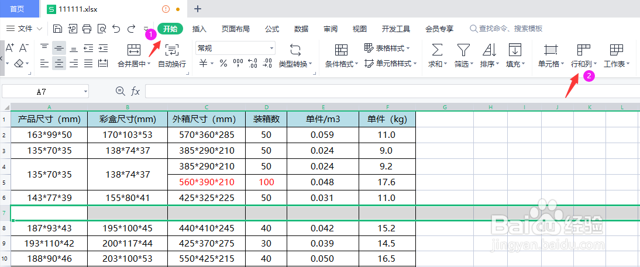Toggle center horizontal alignment
This screenshot has width=640, height=267.
pyautogui.click(x=59, y=63)
